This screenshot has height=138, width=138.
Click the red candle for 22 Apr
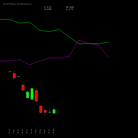click(x=23, y=87)
